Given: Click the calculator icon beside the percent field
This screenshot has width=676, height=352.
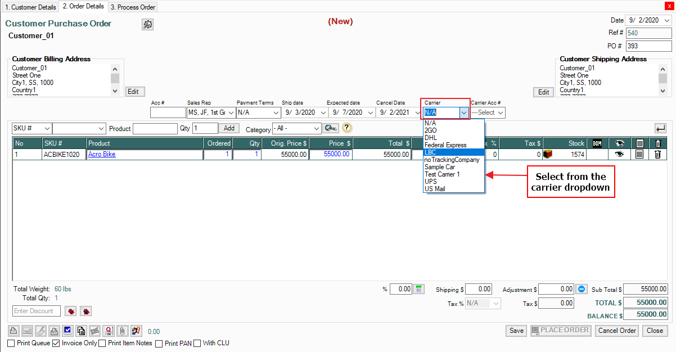Looking at the screenshot, I should (419, 289).
